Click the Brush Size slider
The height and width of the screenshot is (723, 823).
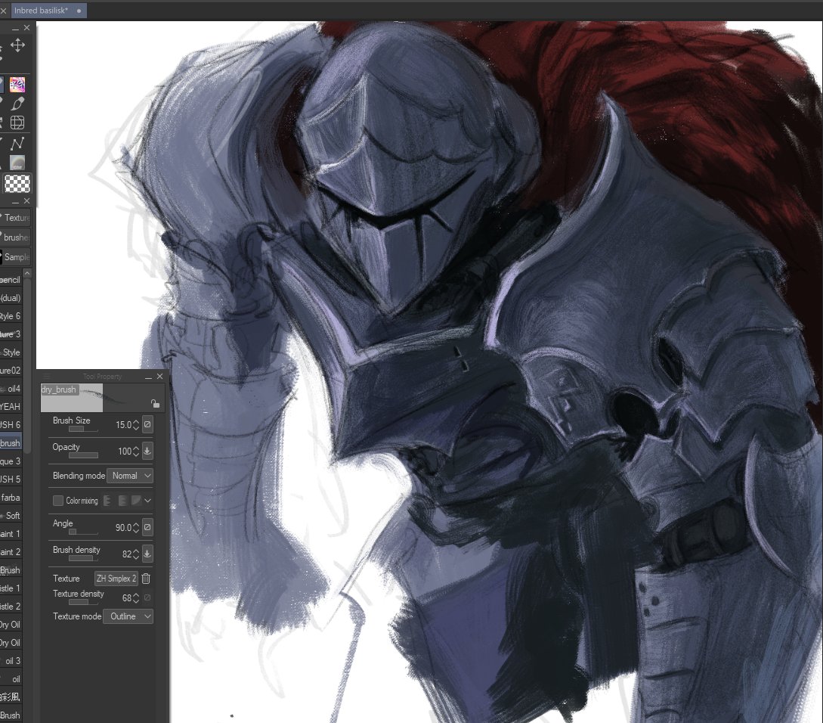click(83, 429)
